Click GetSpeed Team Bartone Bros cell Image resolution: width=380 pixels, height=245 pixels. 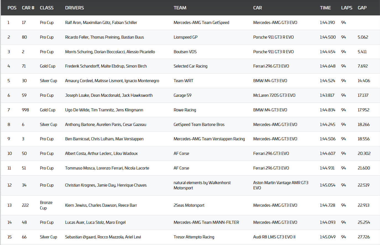[199, 125]
